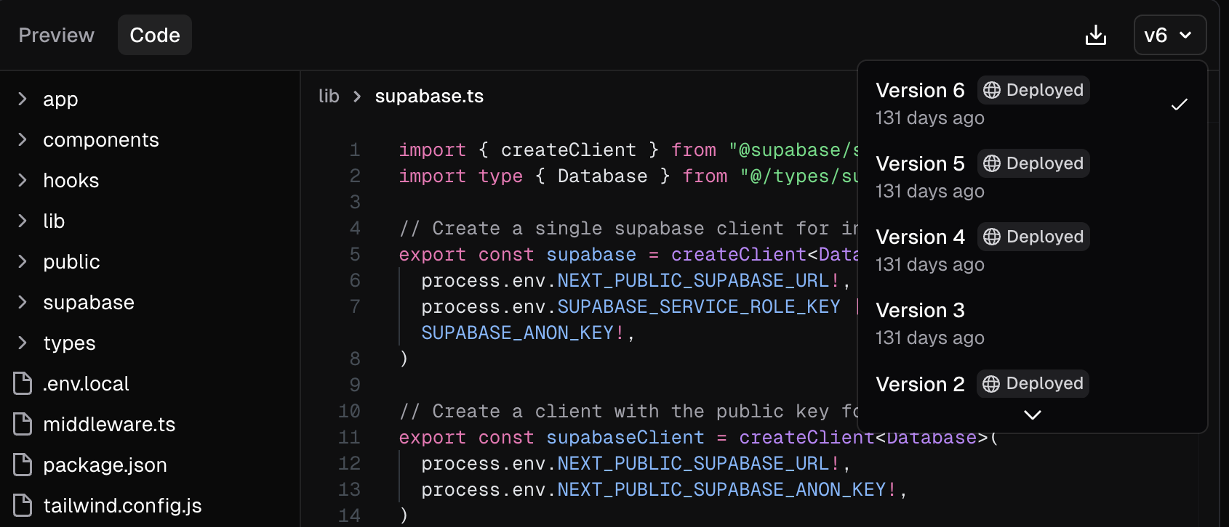Click the down chevron for more versions
Image resolution: width=1229 pixels, height=527 pixels.
pyautogui.click(x=1033, y=414)
